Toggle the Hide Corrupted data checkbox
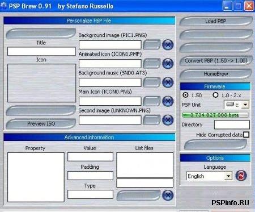 pos(246,135)
